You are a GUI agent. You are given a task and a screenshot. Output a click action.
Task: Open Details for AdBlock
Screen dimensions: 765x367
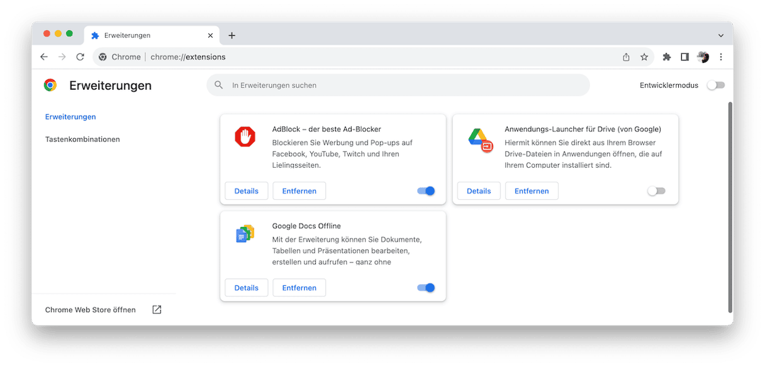[247, 191]
